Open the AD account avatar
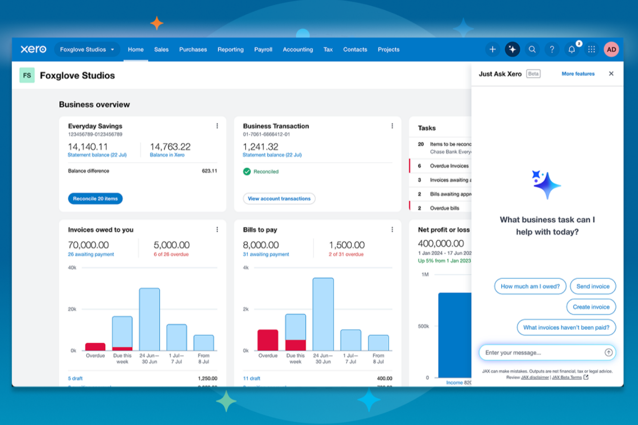The height and width of the screenshot is (425, 638). (611, 49)
